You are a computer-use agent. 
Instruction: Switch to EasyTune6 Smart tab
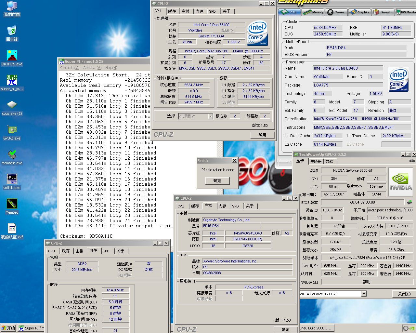click(383, 12)
